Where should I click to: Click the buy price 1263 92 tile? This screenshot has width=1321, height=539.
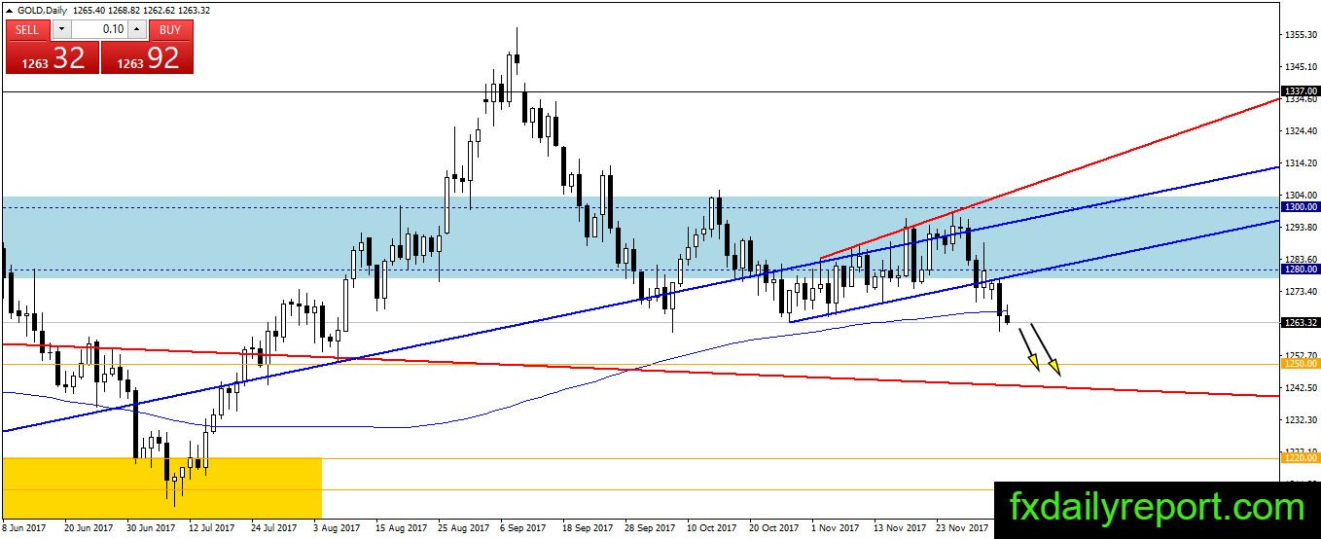(147, 57)
